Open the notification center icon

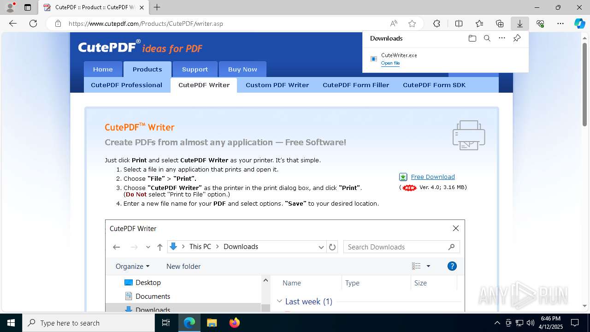coord(575,323)
